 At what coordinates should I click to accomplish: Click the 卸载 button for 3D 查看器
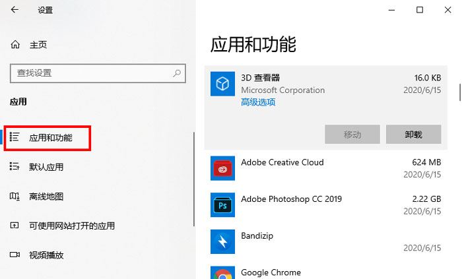coord(413,135)
